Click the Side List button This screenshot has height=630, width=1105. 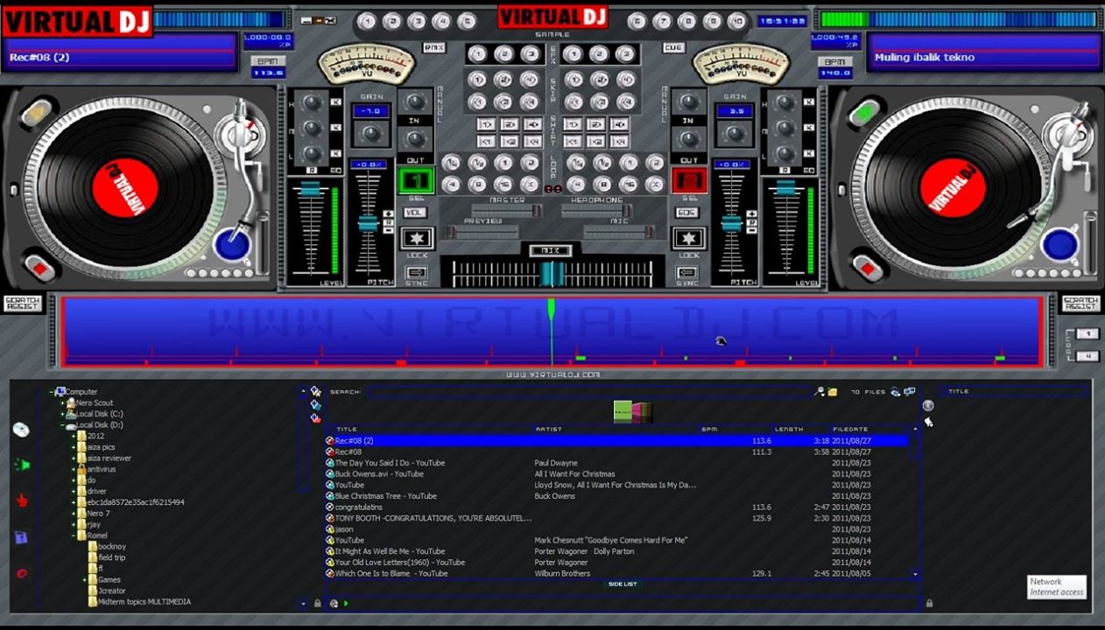(623, 584)
